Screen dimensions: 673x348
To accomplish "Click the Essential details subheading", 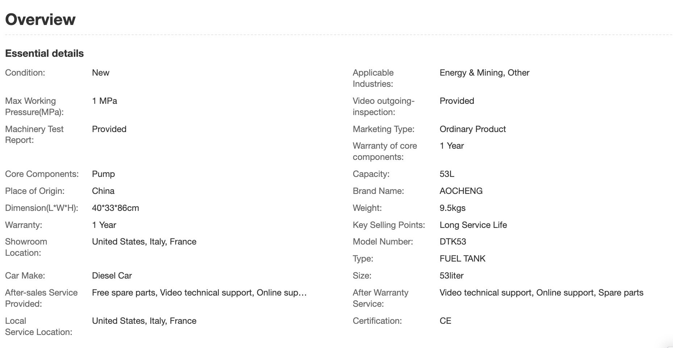I will [44, 54].
